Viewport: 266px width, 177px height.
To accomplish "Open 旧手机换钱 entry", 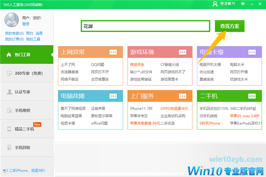I will point(208,116).
